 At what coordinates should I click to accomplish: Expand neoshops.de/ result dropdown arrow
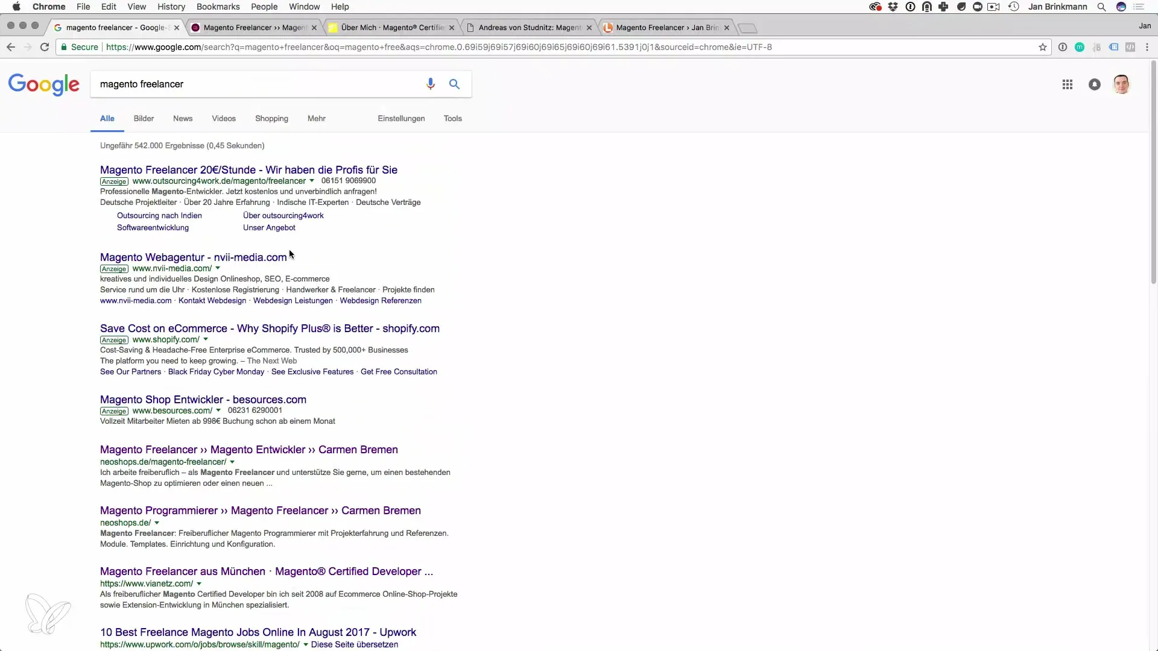pyautogui.click(x=157, y=523)
